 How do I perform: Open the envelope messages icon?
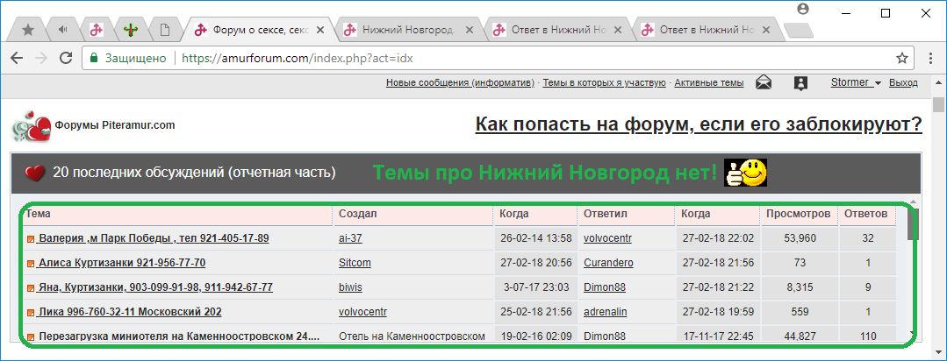click(x=764, y=83)
